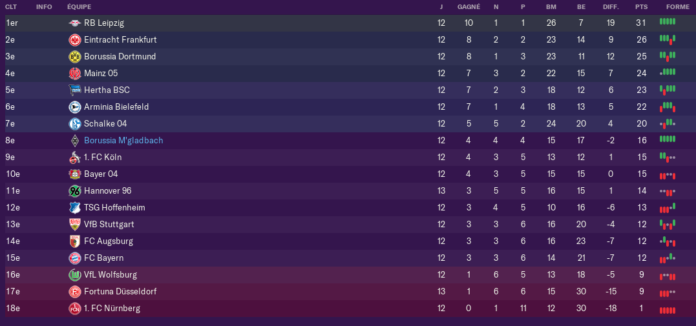Click the ÉQUIPE column header
The width and height of the screenshot is (696, 326).
(79, 7)
